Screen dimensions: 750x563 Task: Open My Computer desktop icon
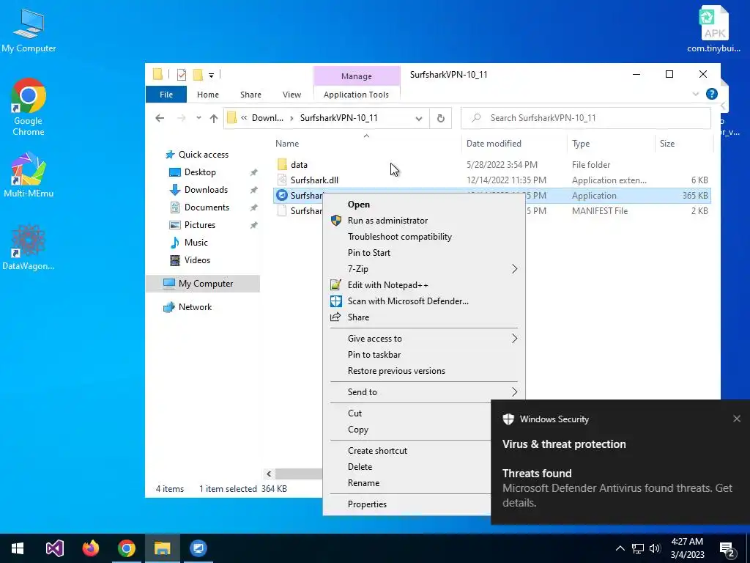[29, 30]
